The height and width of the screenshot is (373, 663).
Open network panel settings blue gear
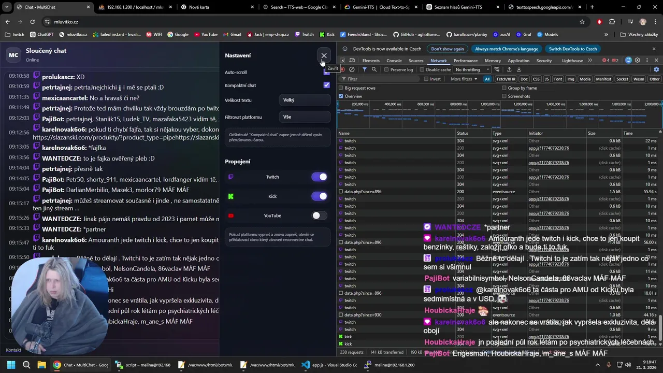(656, 69)
